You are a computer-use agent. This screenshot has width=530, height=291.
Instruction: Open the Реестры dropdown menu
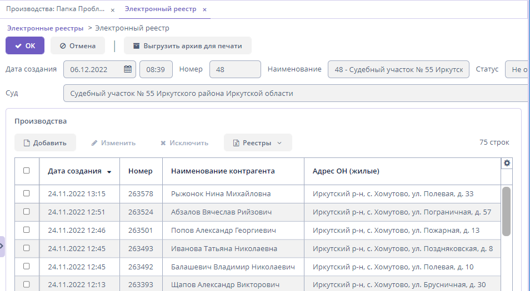pos(258,143)
